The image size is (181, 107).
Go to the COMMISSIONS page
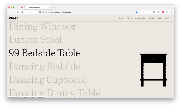(x=141, y=18)
